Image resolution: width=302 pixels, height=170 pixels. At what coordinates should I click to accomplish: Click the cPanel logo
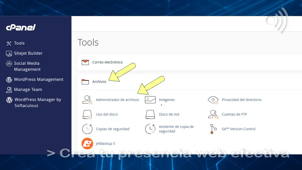[21, 28]
